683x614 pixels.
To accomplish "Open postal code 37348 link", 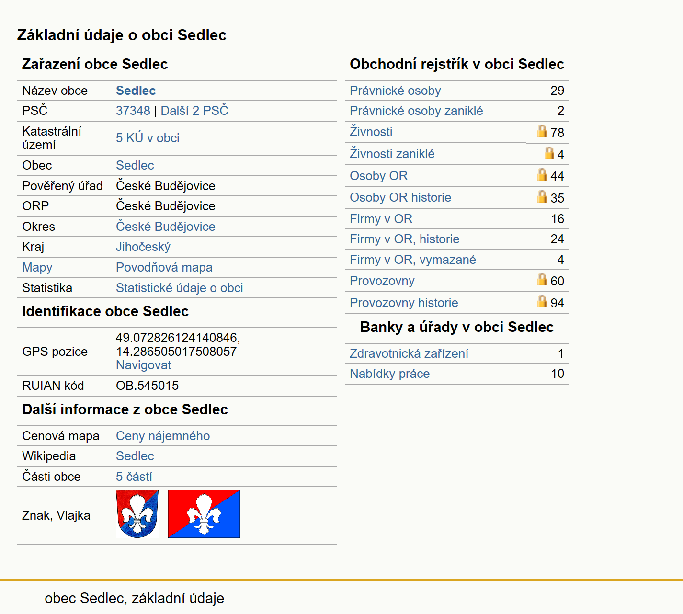I will [x=133, y=111].
